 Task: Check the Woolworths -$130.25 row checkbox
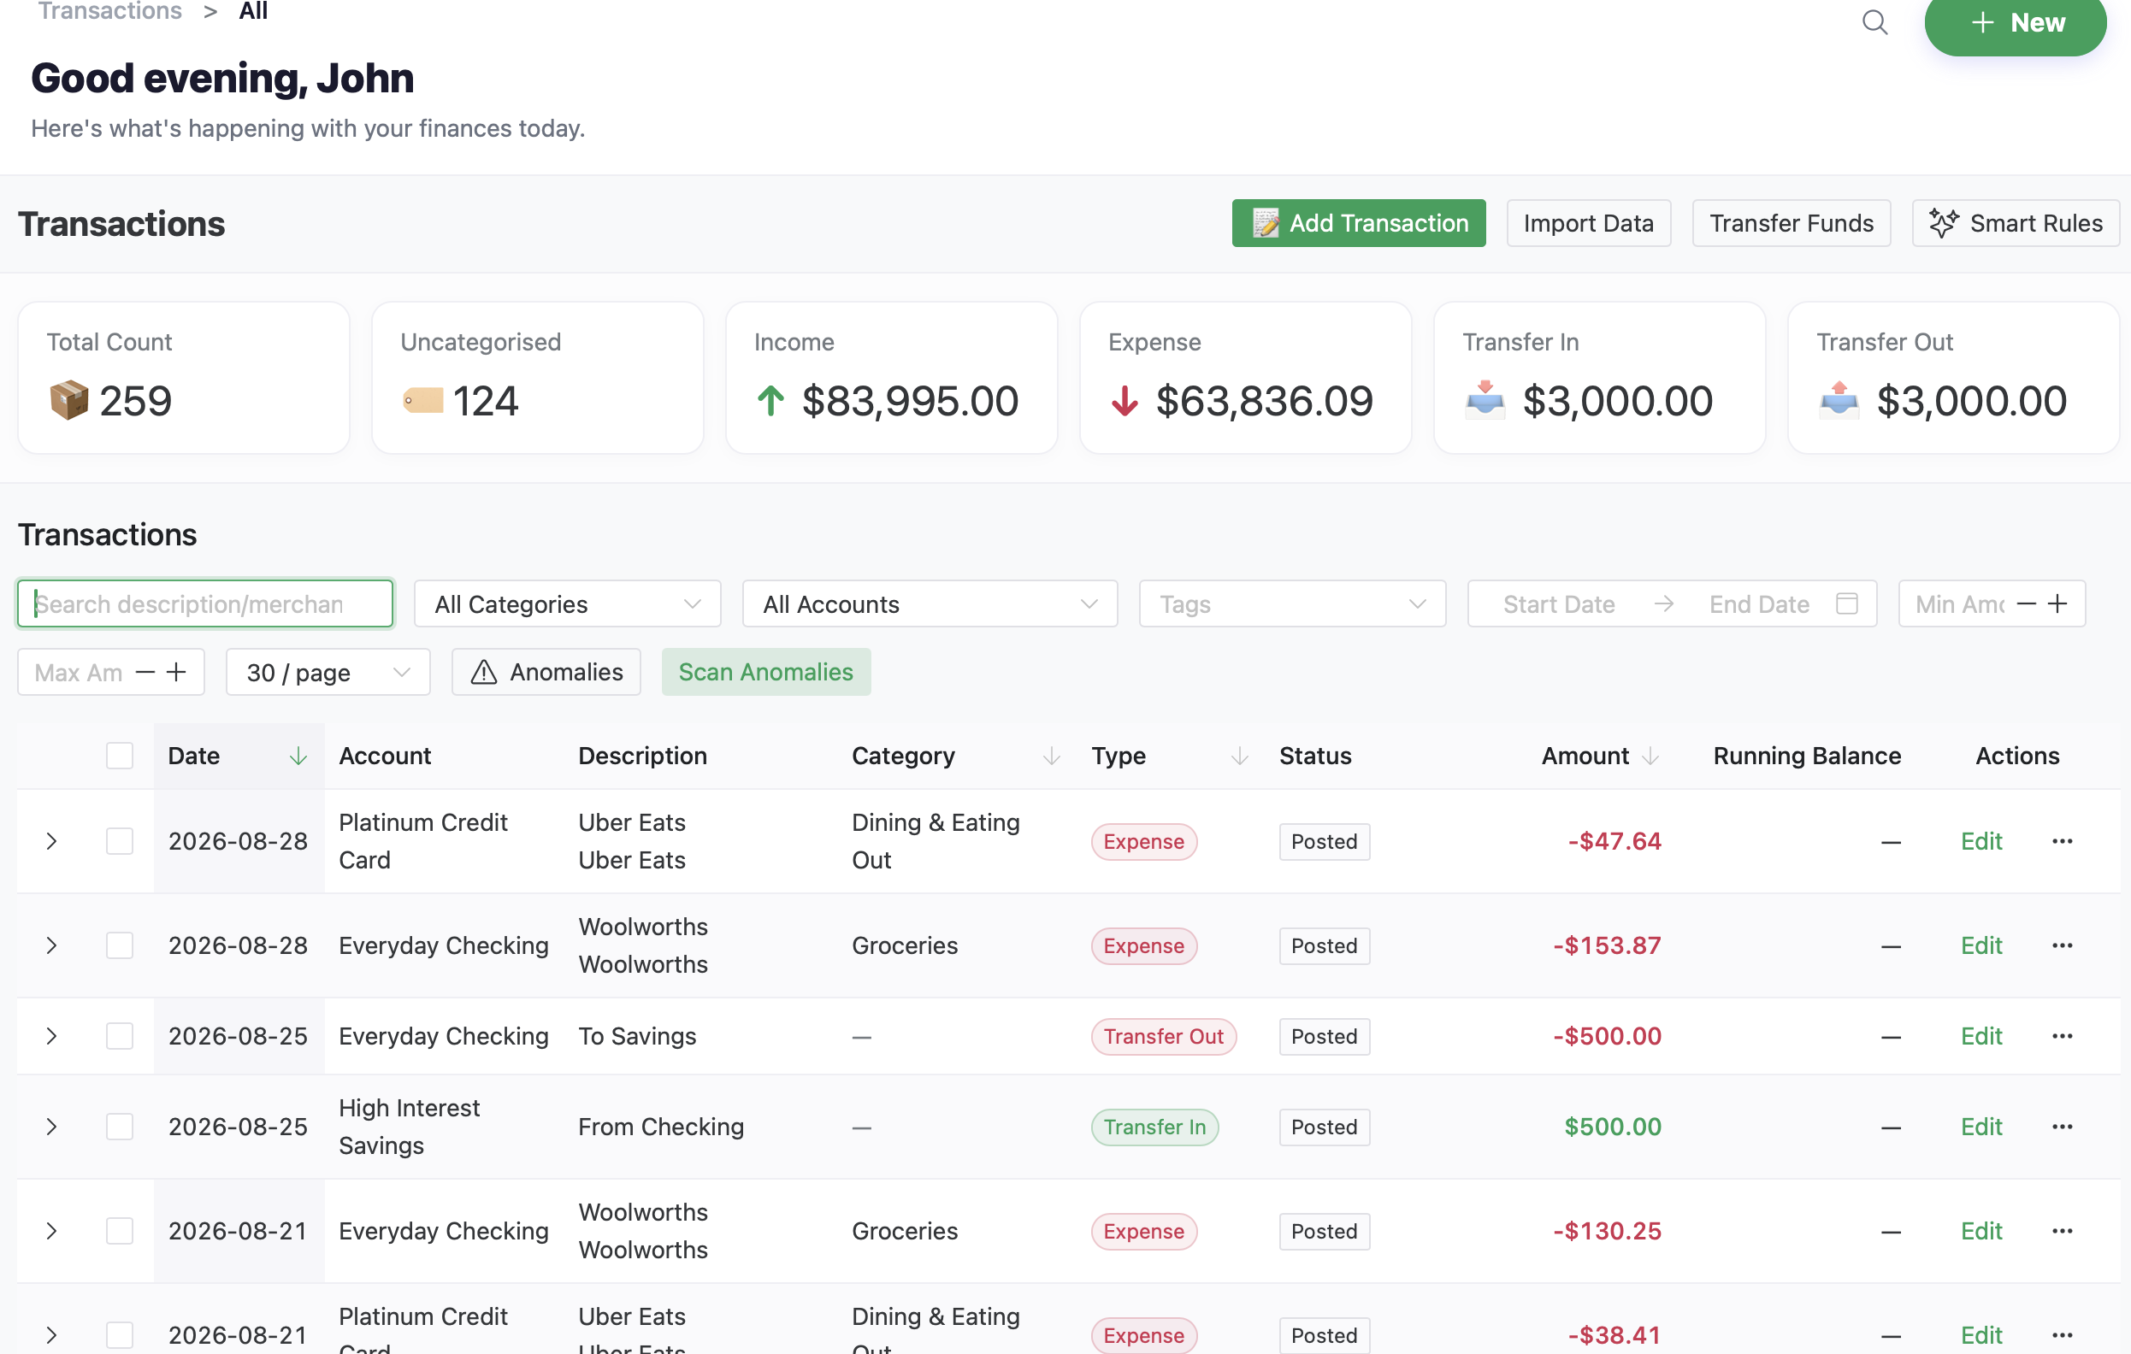120,1231
